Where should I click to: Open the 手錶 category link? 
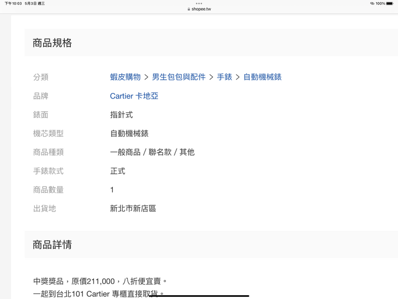224,77
